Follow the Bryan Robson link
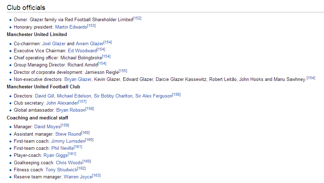 pos(71,110)
